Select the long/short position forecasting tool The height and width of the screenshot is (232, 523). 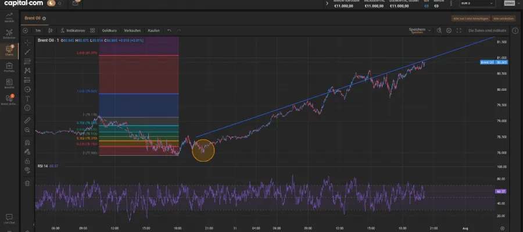pos(27,80)
